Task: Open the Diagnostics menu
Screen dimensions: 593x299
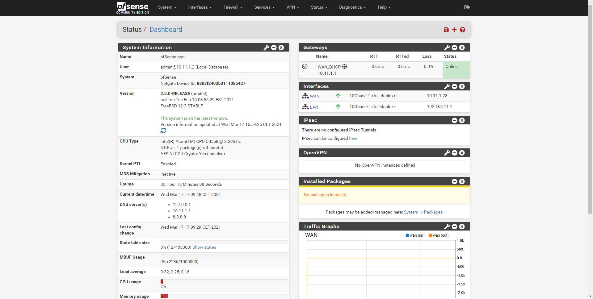Action: click(x=352, y=7)
